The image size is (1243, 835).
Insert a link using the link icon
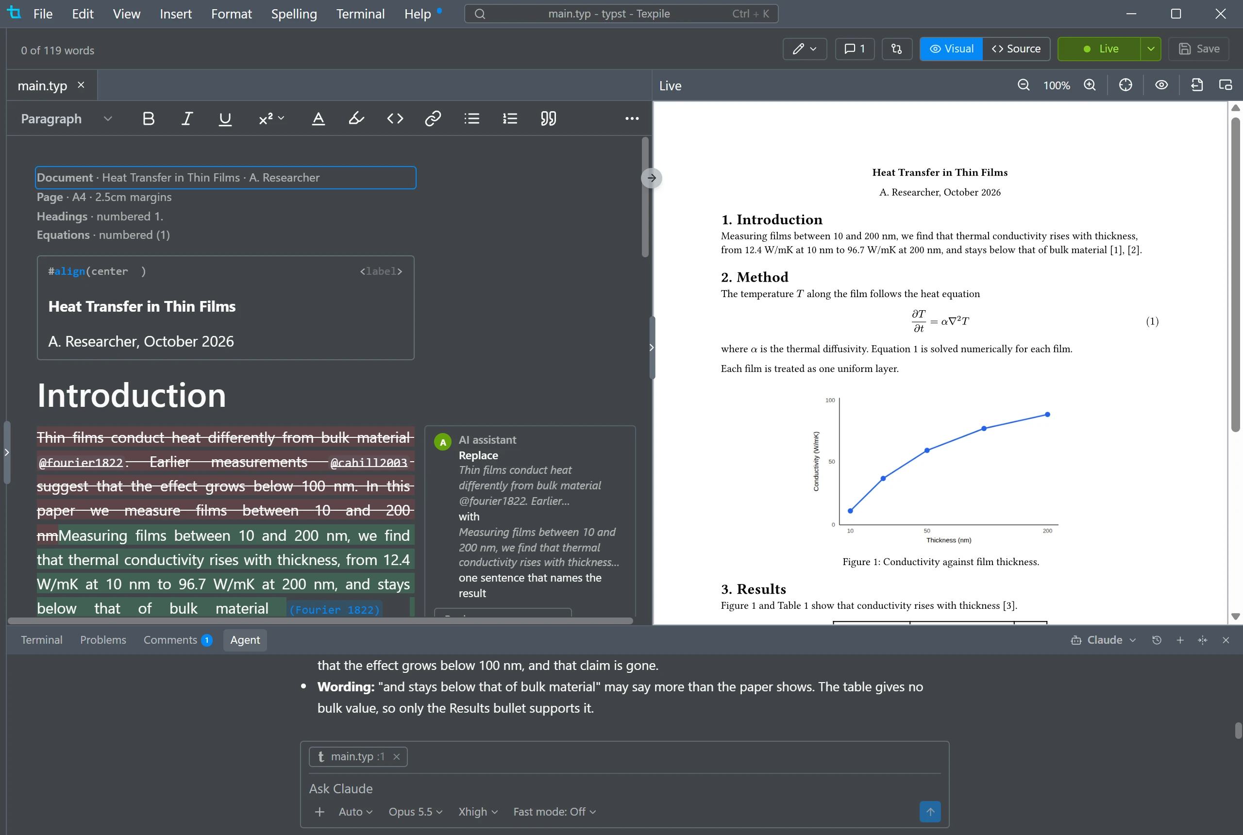433,118
